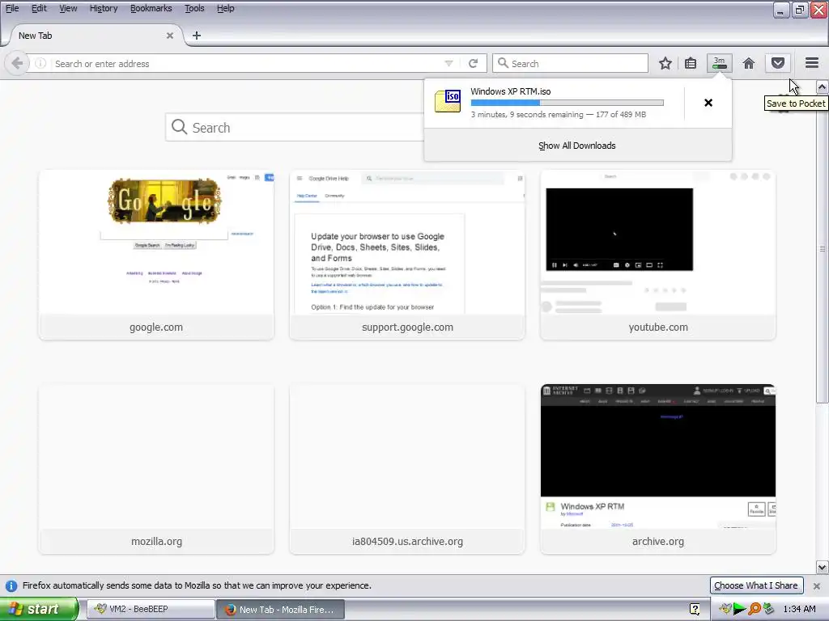The height and width of the screenshot is (621, 829).
Task: Open the Tools menu
Action: click(194, 8)
